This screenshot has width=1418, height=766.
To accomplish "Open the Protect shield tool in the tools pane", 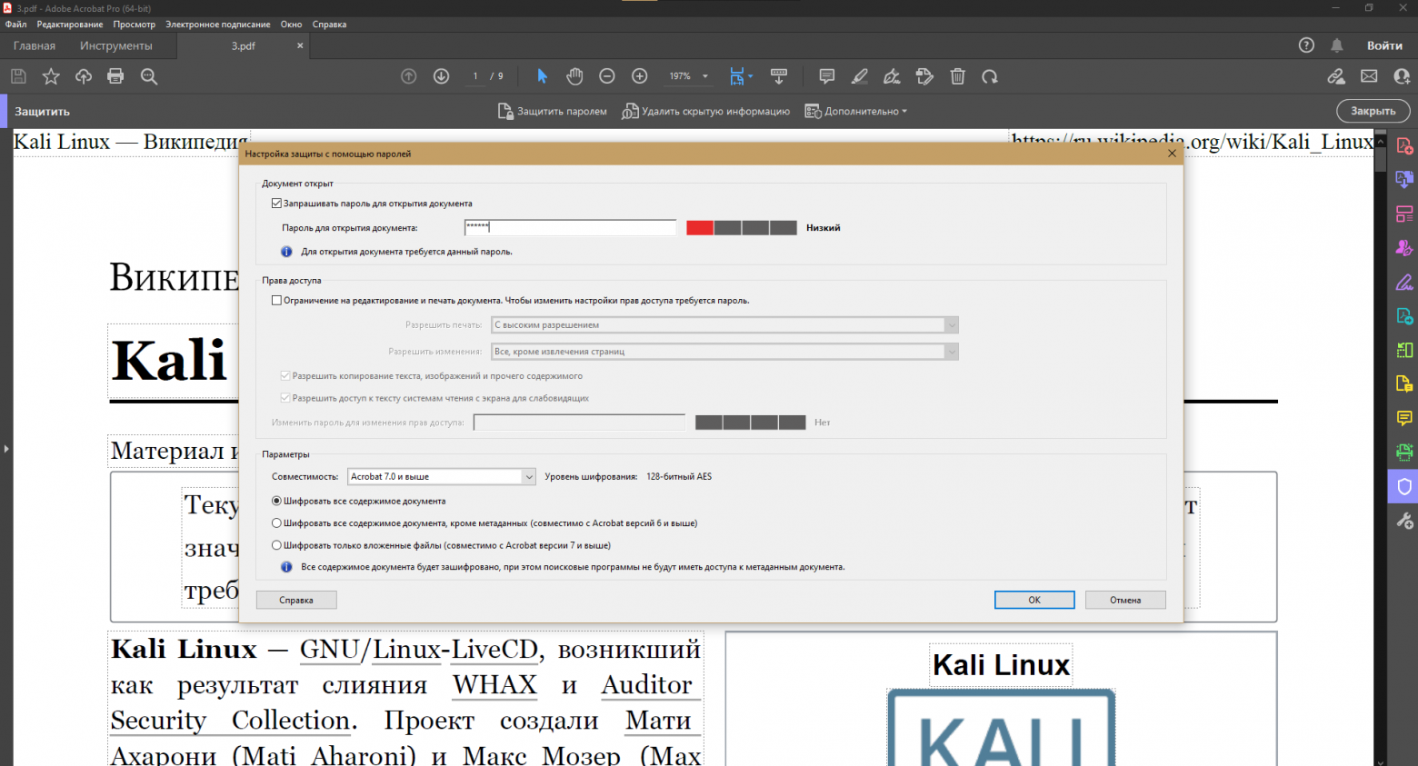I will (x=1404, y=486).
